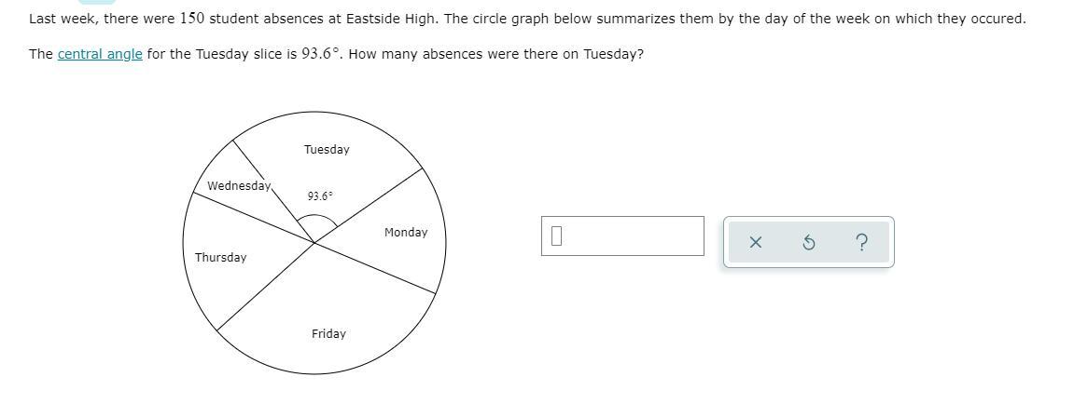Viewport: 1074px width, 404px height.
Task: Click the Friday slice of the circle graph
Action: [328, 315]
